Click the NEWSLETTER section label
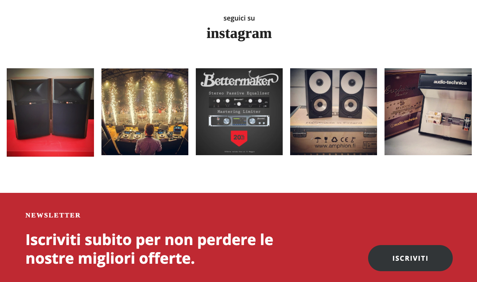Viewport: 477px width, 282px height. 53,215
